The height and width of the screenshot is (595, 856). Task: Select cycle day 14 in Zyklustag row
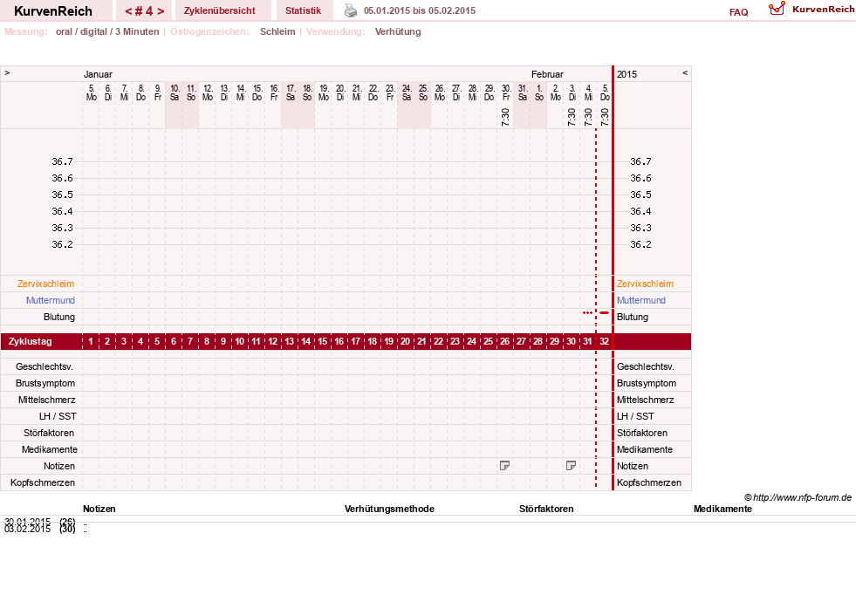tap(305, 341)
